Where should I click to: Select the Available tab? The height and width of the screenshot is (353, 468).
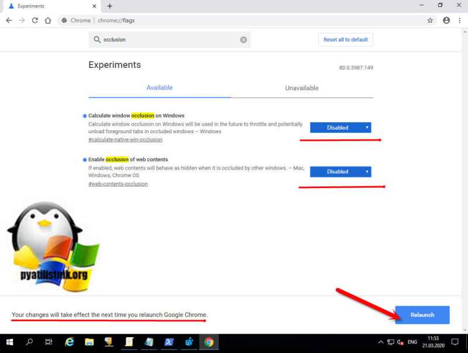(x=159, y=88)
